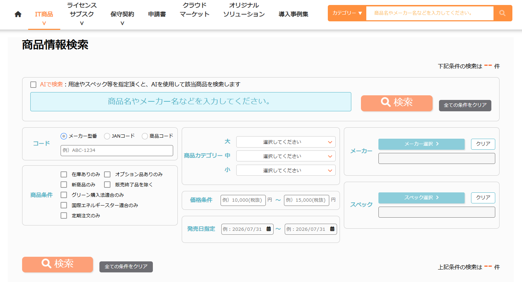Click the 商品カテゴリー label
The image size is (522, 282).
click(x=203, y=156)
